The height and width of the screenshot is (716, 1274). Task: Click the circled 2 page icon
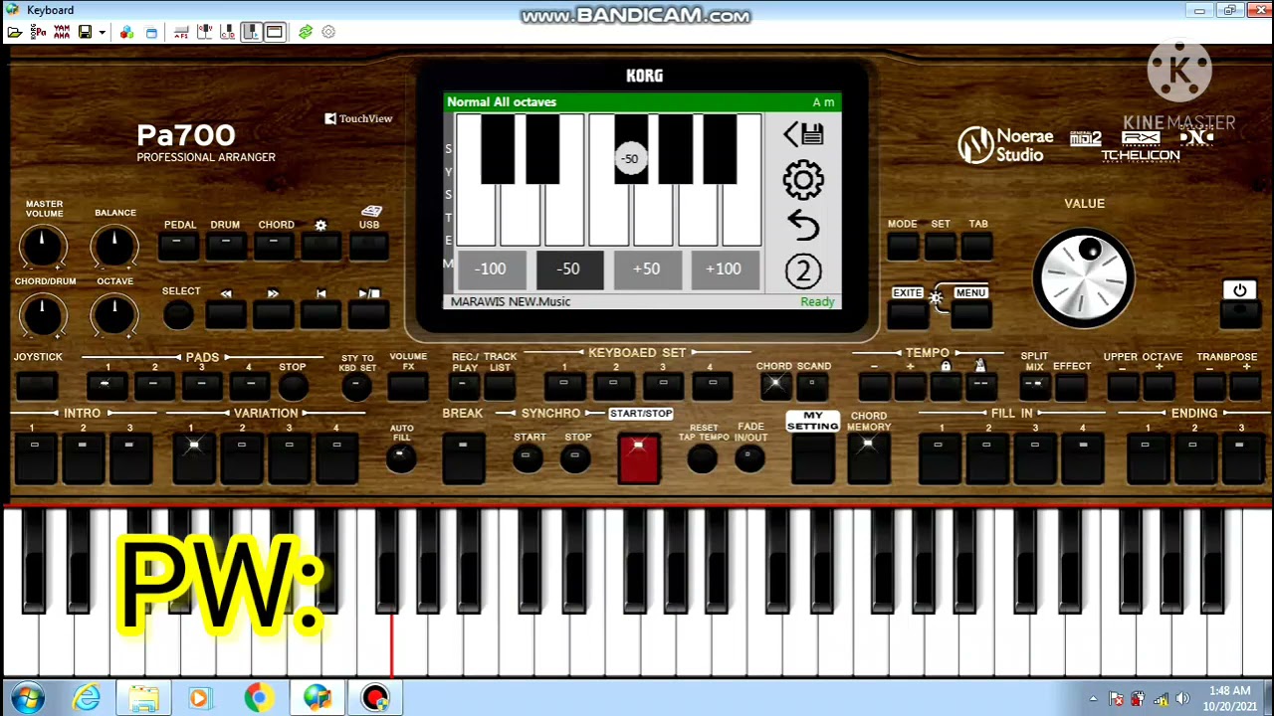point(803,270)
